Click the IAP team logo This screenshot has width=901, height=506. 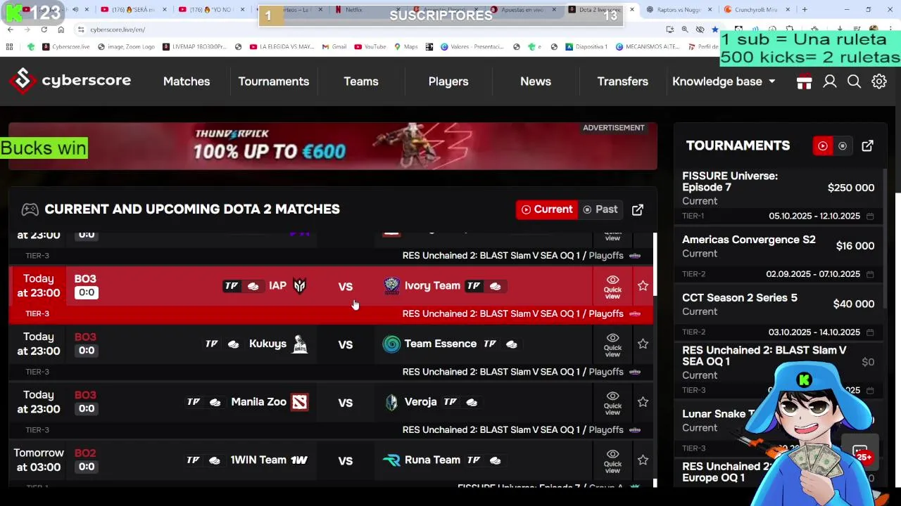pyautogui.click(x=300, y=286)
